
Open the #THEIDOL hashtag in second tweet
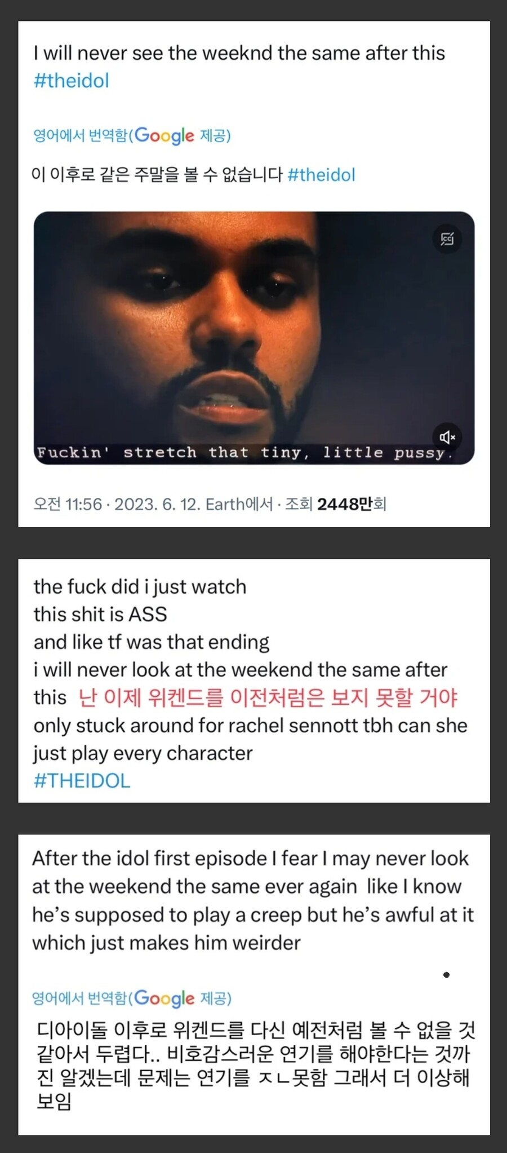82,781
